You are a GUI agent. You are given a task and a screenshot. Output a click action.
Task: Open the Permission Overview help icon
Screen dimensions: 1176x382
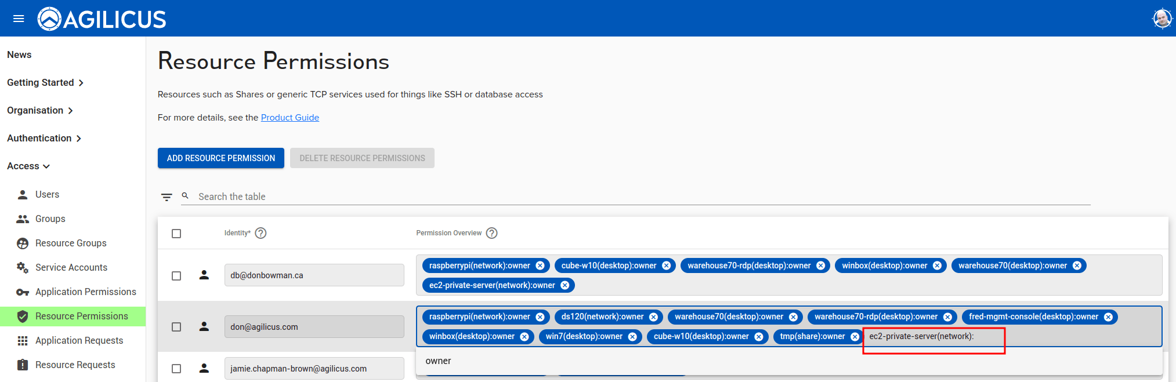492,233
